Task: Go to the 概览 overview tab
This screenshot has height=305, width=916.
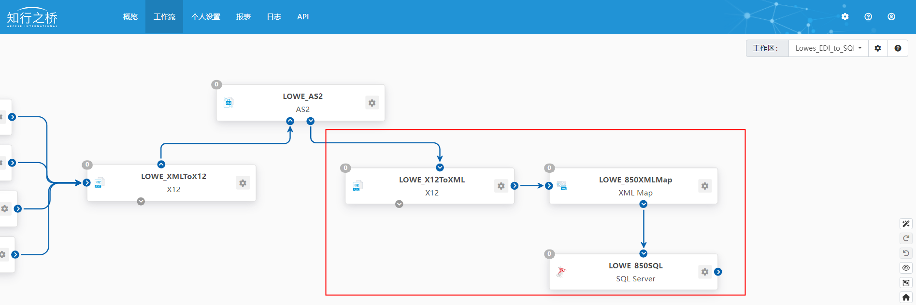Action: (130, 17)
